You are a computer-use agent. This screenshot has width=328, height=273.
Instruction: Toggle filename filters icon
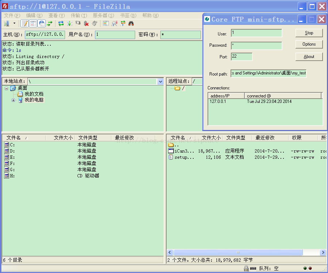pyautogui.click(x=114, y=23)
